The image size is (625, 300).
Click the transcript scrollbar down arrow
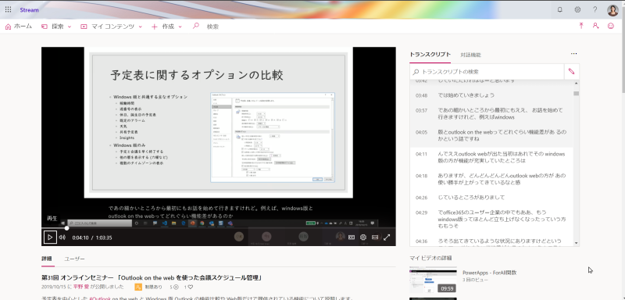coord(576,243)
